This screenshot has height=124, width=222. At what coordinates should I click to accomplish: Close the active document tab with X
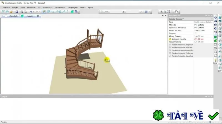(x=166, y=16)
